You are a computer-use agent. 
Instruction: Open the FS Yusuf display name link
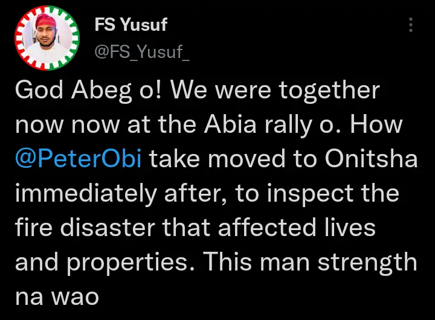(x=131, y=25)
